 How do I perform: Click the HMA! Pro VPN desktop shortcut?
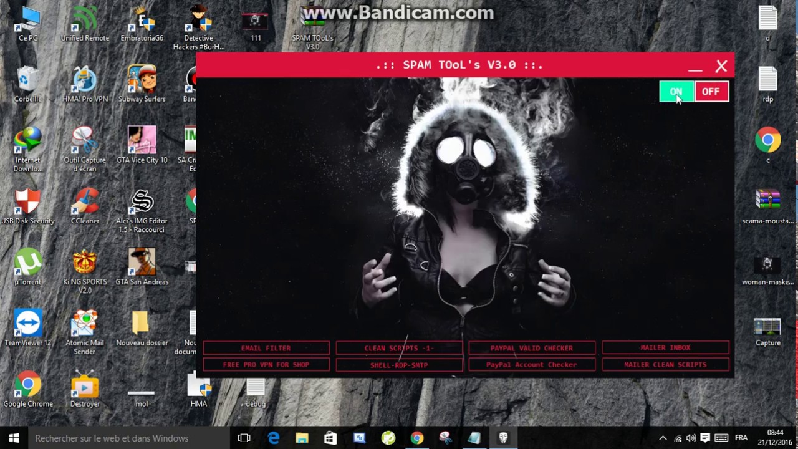pos(85,85)
